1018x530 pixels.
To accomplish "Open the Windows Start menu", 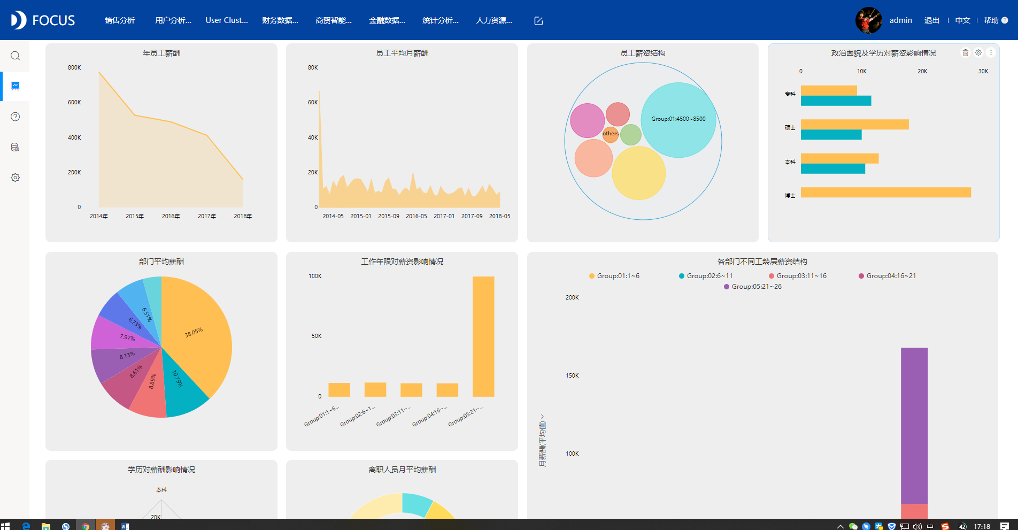I will pos(5,526).
